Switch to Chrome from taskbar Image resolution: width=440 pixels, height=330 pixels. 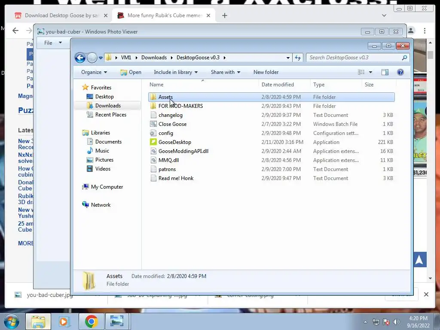click(92, 321)
